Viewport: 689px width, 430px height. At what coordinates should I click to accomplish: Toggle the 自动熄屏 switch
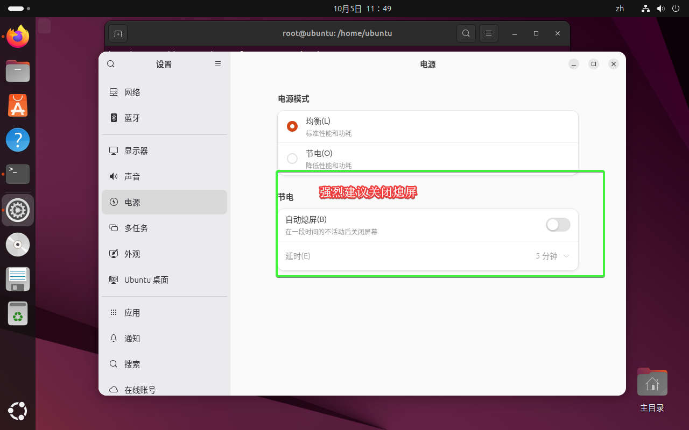pyautogui.click(x=558, y=225)
